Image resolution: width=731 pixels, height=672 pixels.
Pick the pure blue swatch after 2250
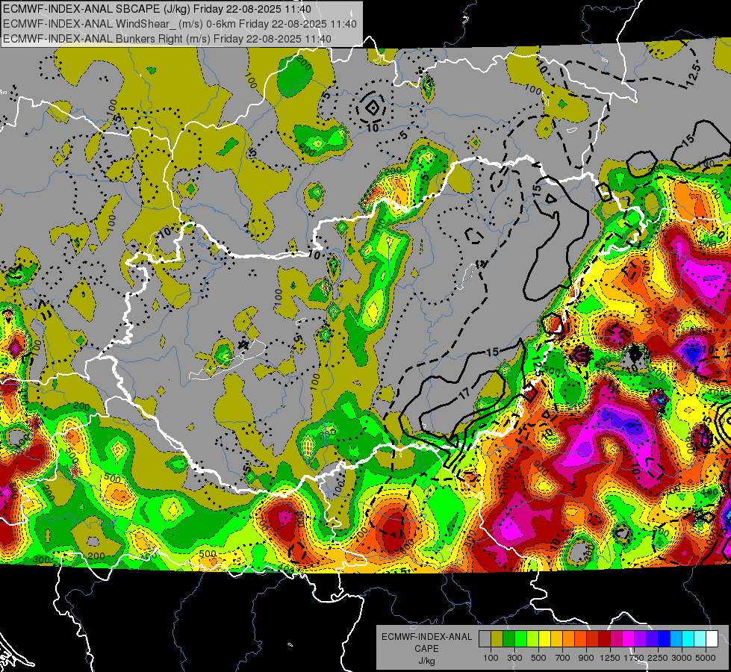point(664,639)
